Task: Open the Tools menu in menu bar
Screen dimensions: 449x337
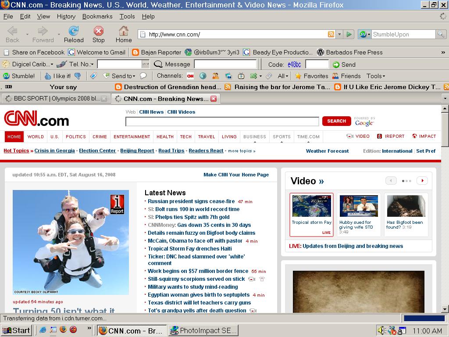Action: pyautogui.click(x=127, y=17)
